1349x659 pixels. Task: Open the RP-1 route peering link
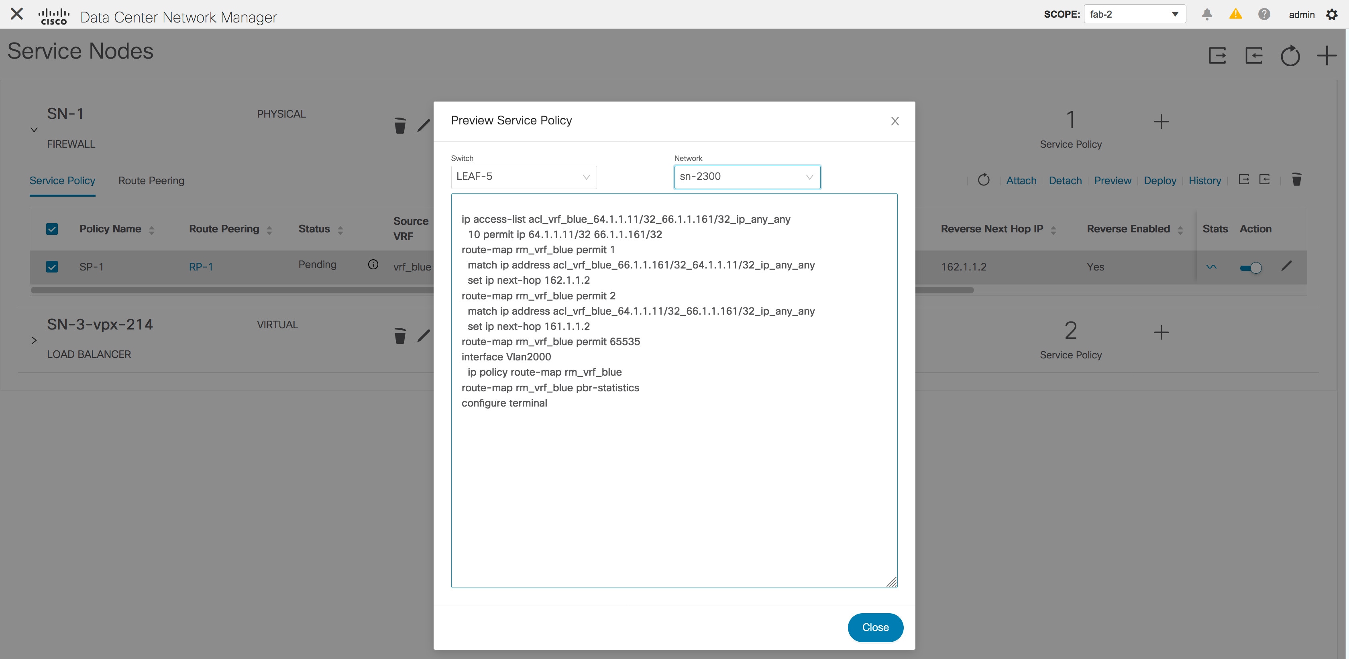tap(201, 267)
